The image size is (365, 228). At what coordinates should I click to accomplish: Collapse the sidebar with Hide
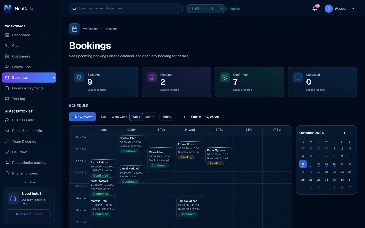(29, 182)
